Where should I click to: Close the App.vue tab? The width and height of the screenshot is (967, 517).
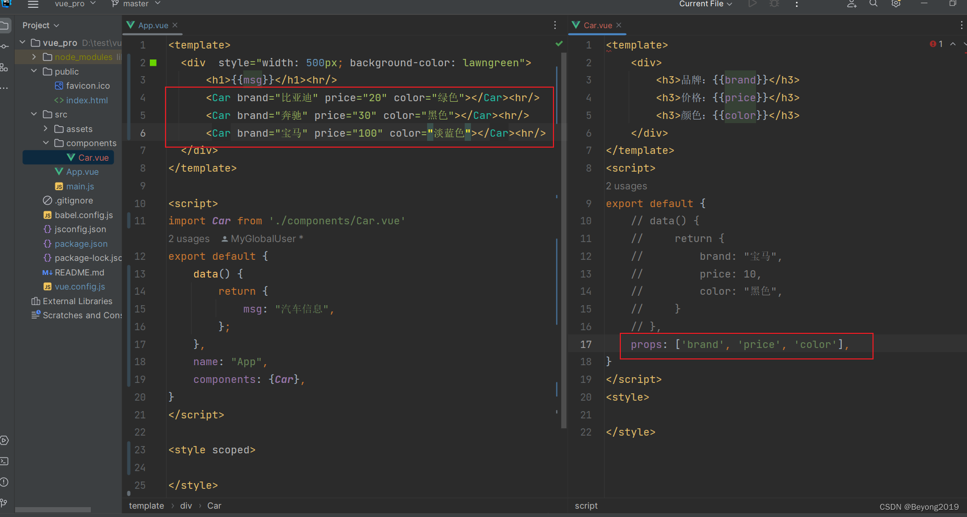point(175,25)
